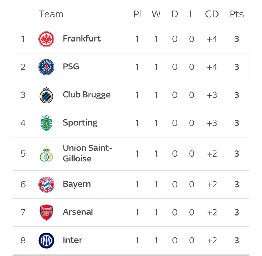Click the Inter Milan crest
Image resolution: width=262 pixels, height=256 pixels.
(x=46, y=240)
